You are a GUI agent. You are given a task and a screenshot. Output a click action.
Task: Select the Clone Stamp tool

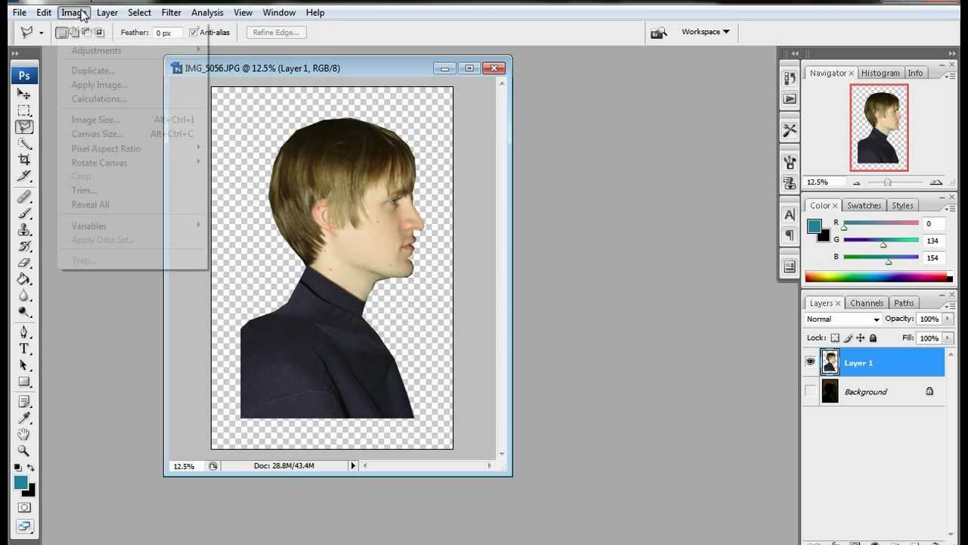pyautogui.click(x=24, y=230)
